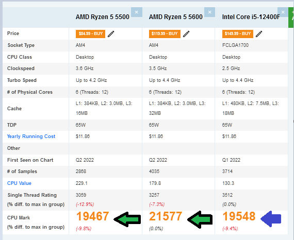Image resolution: width=294 pixels, height=240 pixels.
Task: Remove AMD Ryzen 5 5600 from comparison
Action: click(x=209, y=12)
